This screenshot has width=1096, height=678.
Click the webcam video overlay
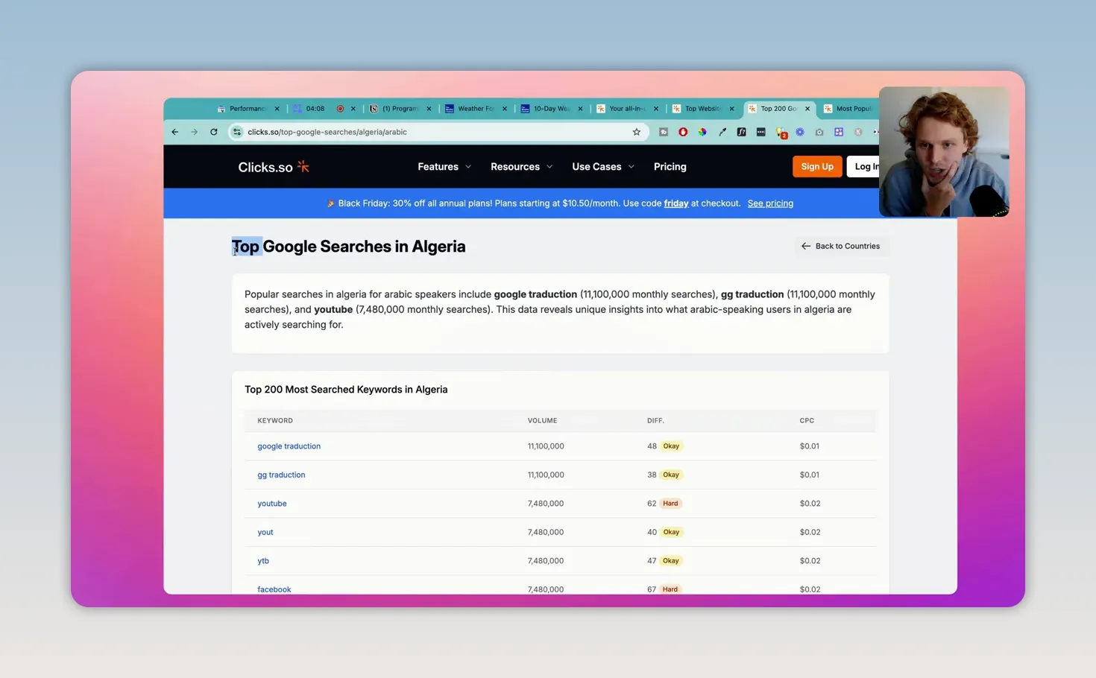(944, 152)
